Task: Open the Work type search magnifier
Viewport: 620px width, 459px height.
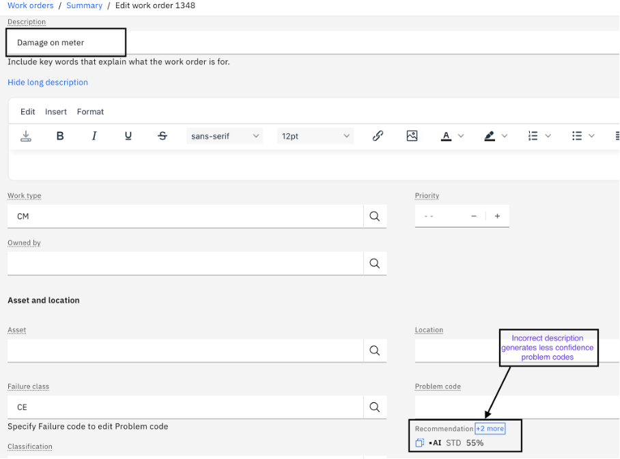Action: click(374, 215)
